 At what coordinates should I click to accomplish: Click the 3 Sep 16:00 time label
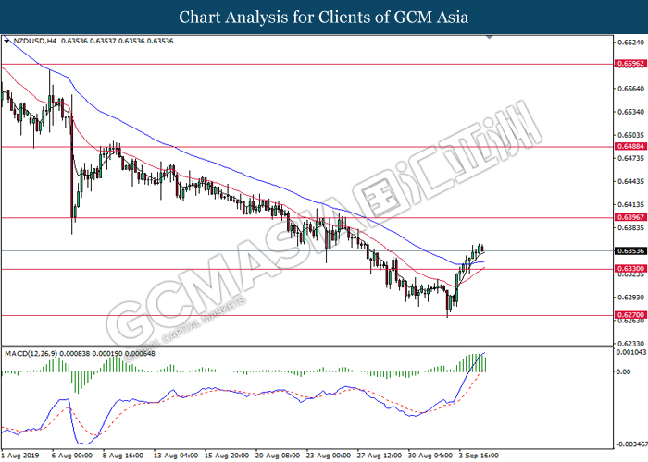479,456
